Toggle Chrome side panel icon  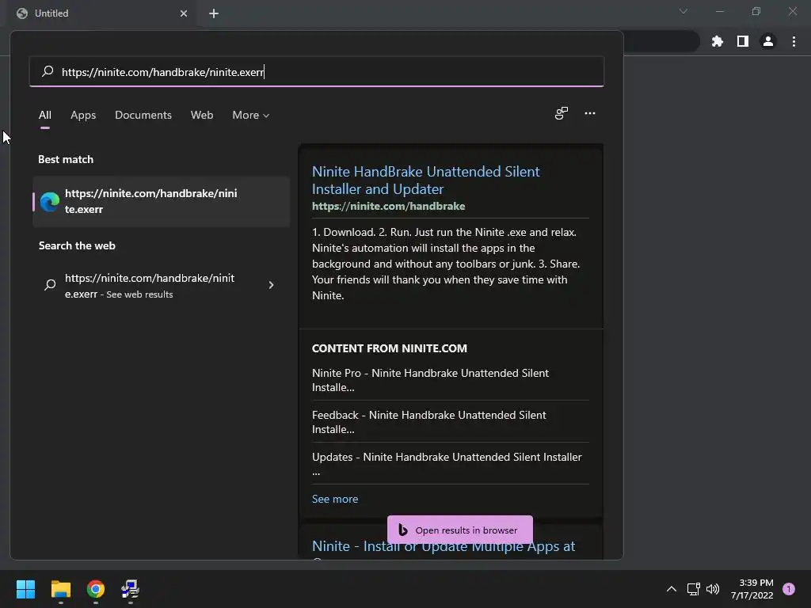pyautogui.click(x=742, y=41)
